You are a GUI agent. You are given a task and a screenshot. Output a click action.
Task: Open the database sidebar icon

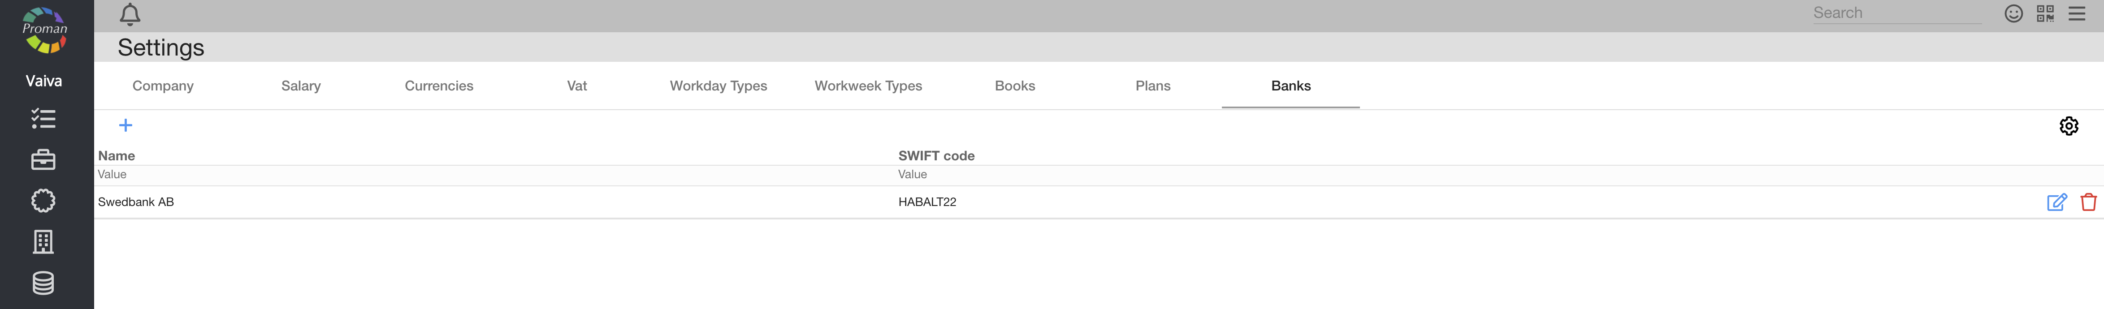(x=43, y=283)
